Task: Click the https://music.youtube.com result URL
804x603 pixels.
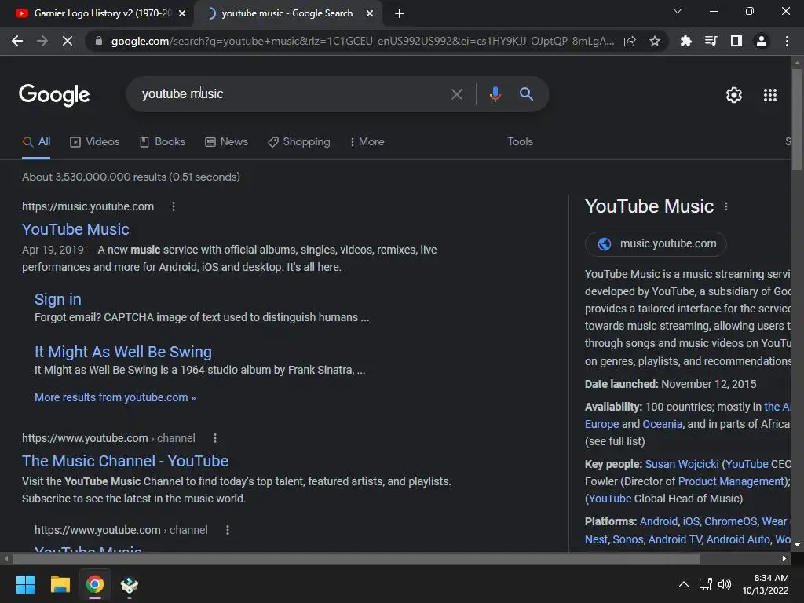Action: (x=88, y=206)
